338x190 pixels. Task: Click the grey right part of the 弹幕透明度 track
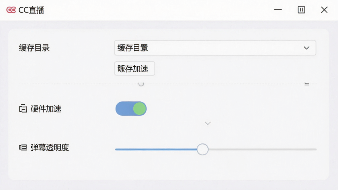click(262, 149)
